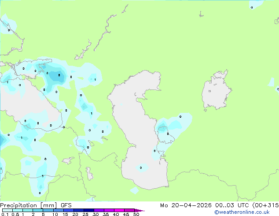
Task: Click the 0.5 legend scale label
Action: click(x=15, y=214)
